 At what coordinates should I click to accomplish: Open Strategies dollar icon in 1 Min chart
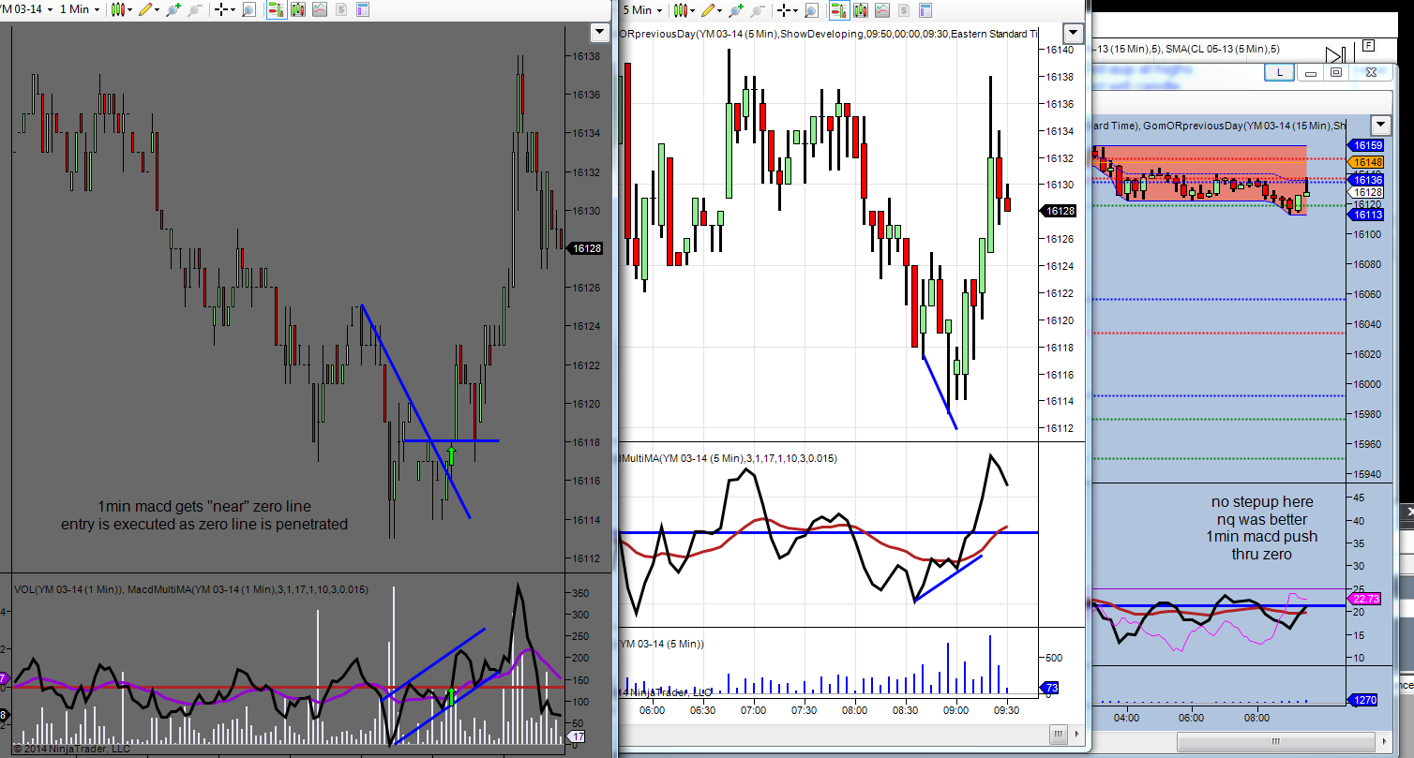point(340,9)
